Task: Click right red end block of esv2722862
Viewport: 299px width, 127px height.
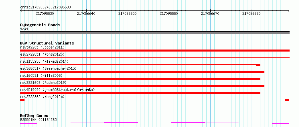Action: [x=287, y=100]
